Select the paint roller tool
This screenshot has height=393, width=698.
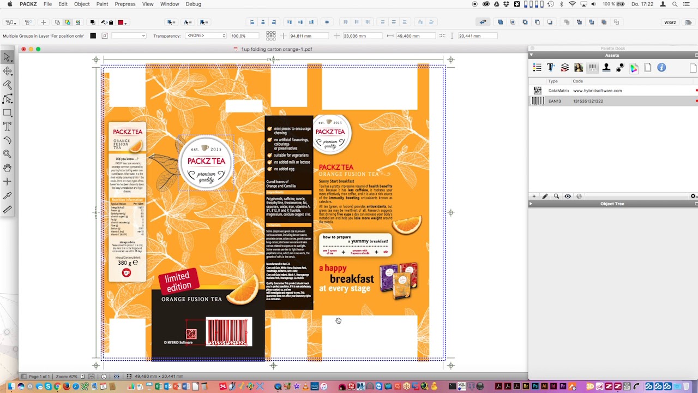point(8,85)
